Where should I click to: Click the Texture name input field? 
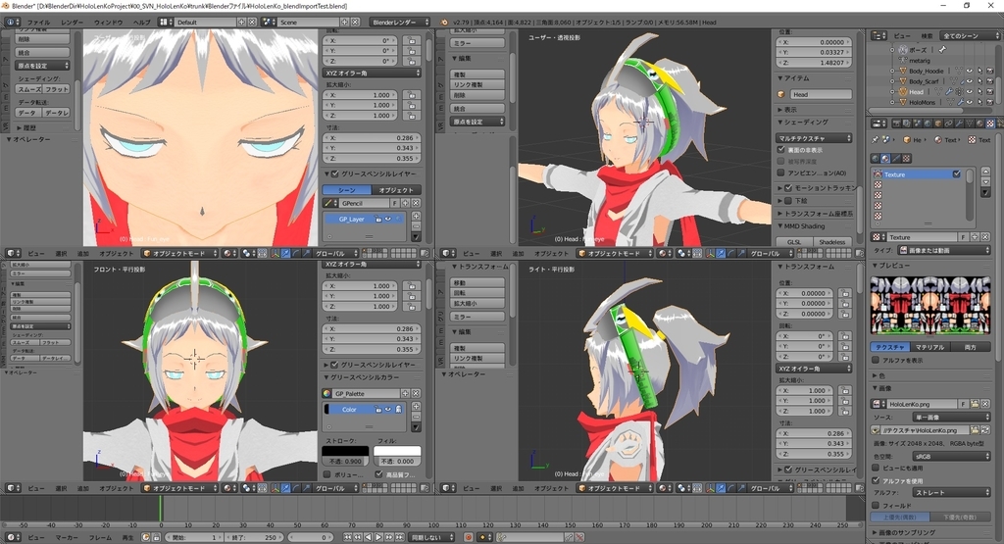[x=922, y=237]
